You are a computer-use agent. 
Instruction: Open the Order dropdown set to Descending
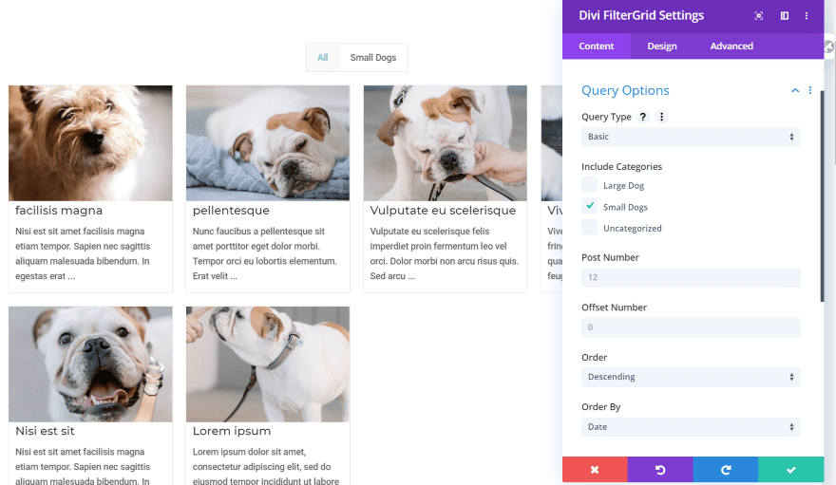[691, 377]
